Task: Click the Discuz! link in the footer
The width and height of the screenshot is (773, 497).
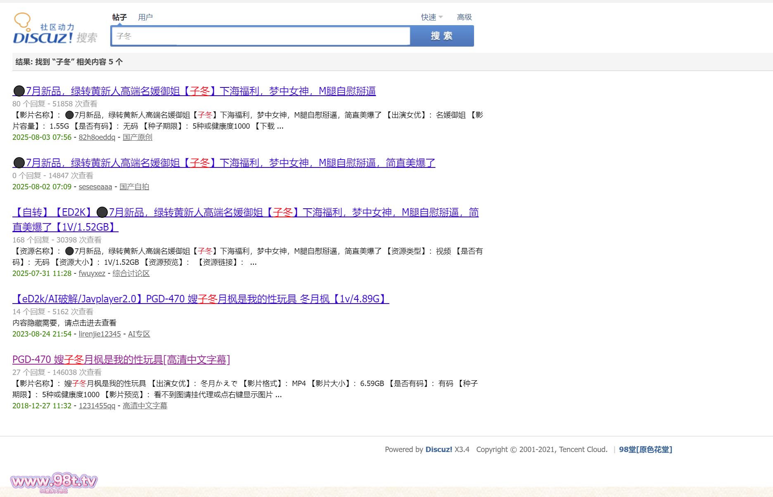Action: [439, 450]
